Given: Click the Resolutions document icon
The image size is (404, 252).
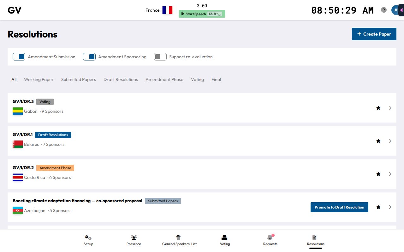Looking at the screenshot, I should coord(314,238).
